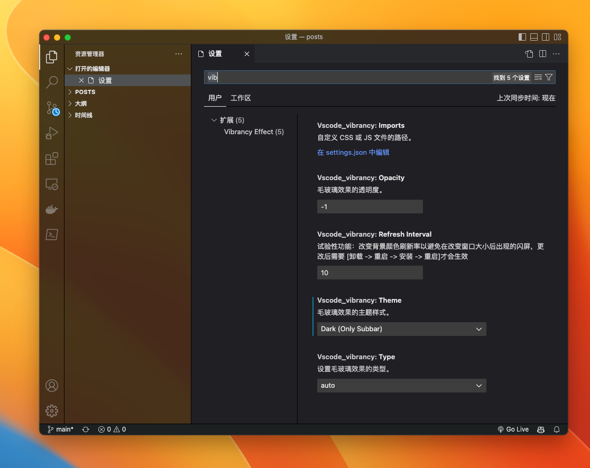Split the editor to the right

(542, 54)
